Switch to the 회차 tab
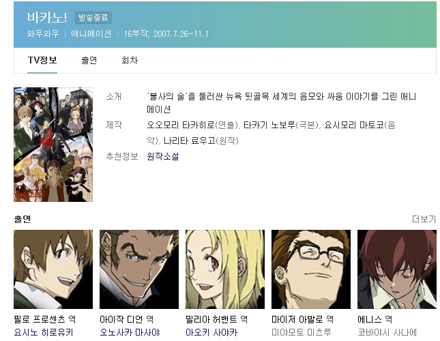Image resolution: width=440 pixels, height=341 pixels. coord(130,60)
